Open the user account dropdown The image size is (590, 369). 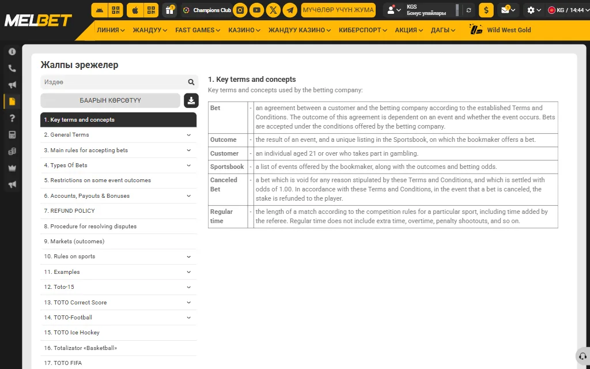click(394, 10)
